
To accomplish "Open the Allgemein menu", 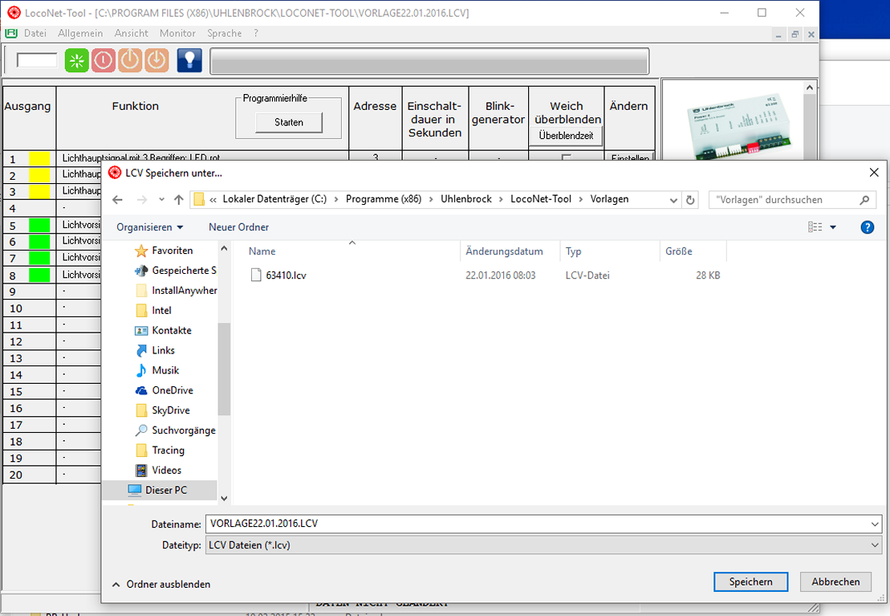I will [80, 34].
